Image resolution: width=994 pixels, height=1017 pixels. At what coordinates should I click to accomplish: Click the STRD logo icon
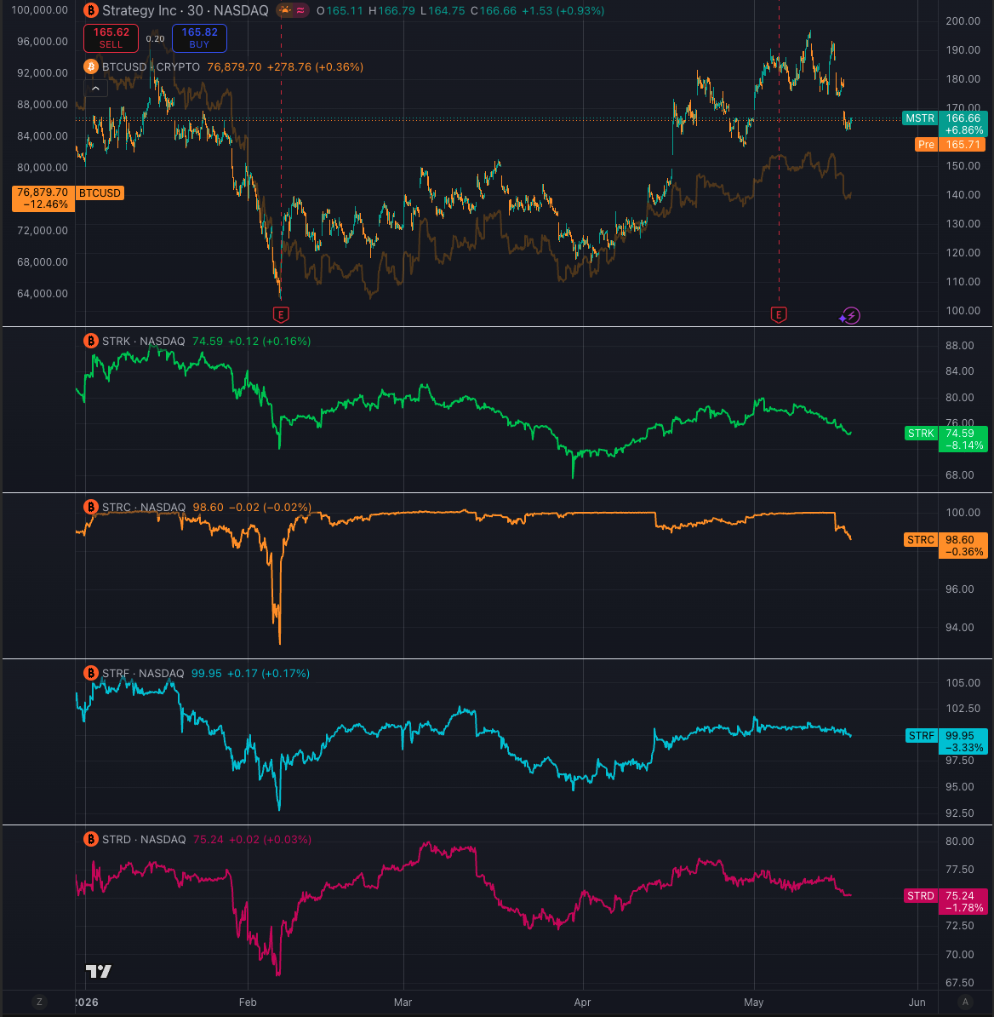pyautogui.click(x=91, y=839)
